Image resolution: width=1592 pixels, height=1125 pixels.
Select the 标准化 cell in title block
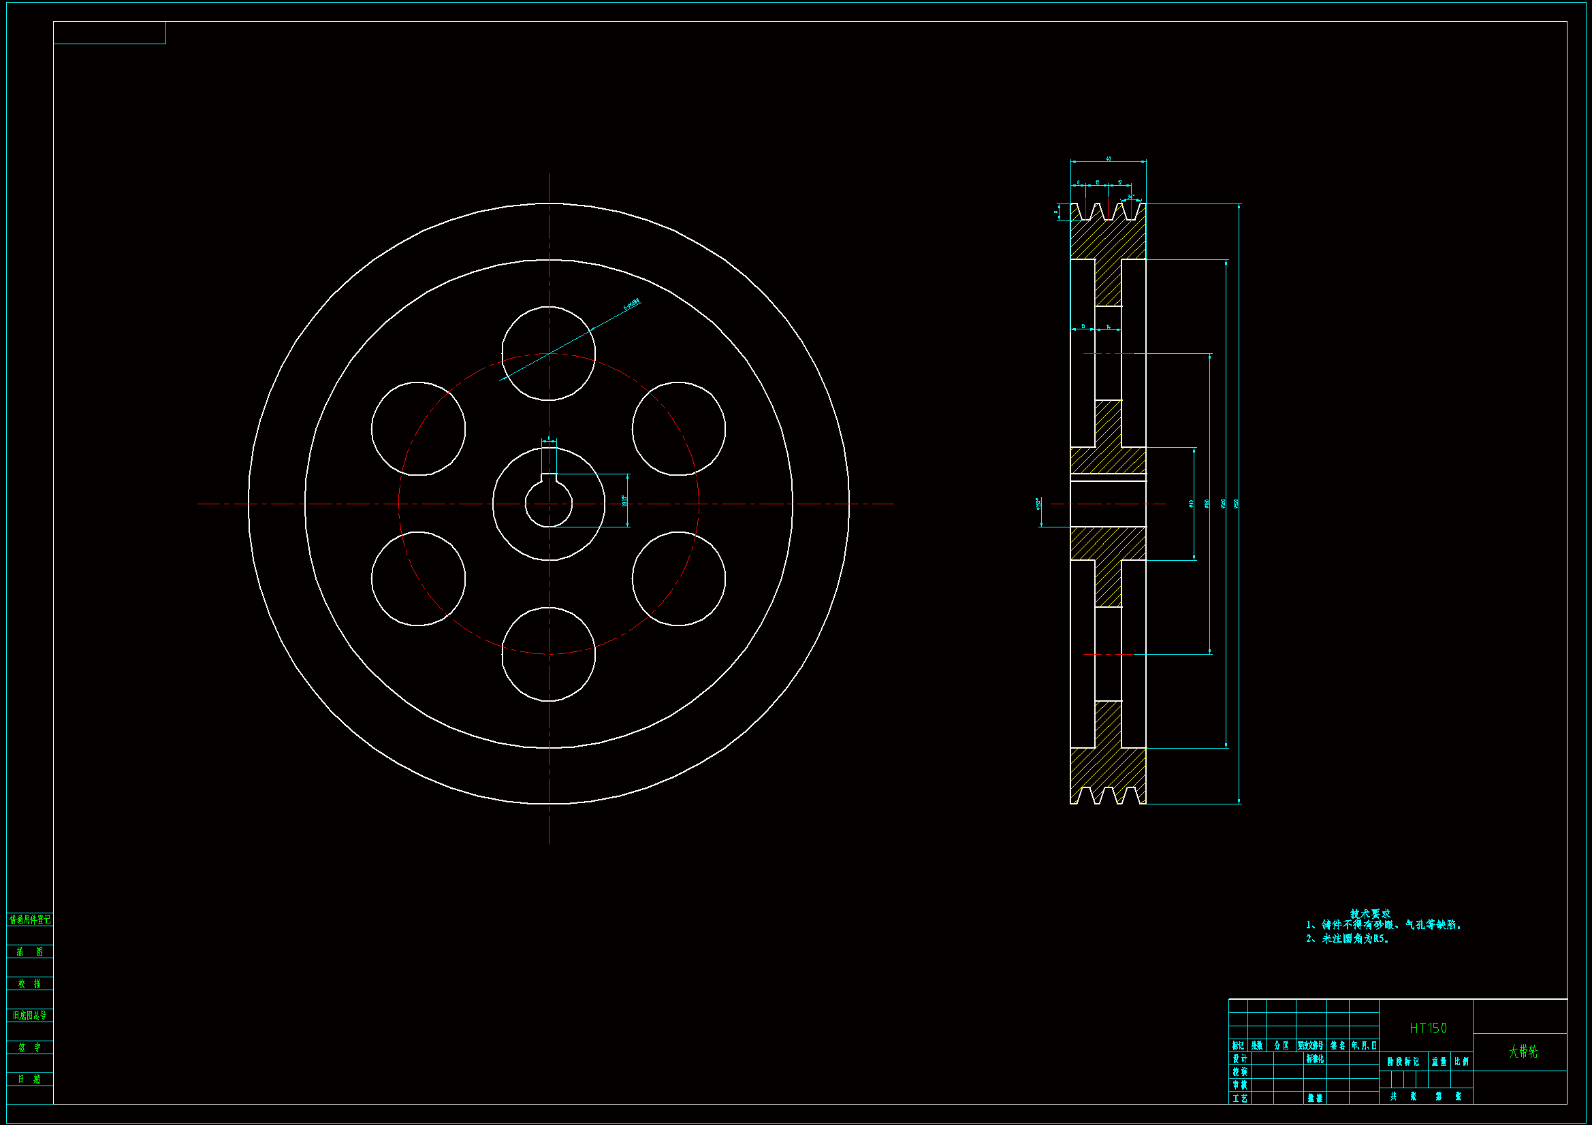[x=1315, y=1059]
